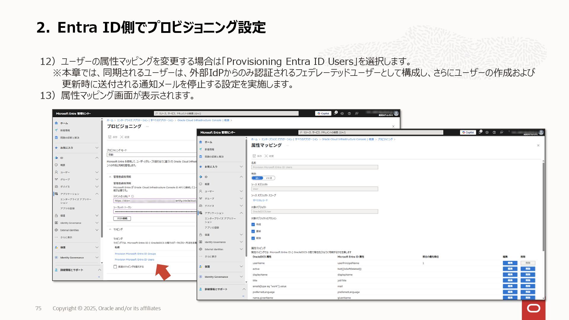Click Provision Microsoft Entra ID Users link
The height and width of the screenshot is (320, 569).
[x=135, y=260]
